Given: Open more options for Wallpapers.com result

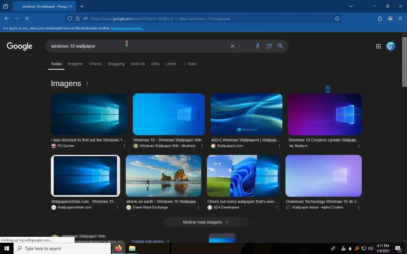Looking at the screenshot, I should [x=280, y=146].
